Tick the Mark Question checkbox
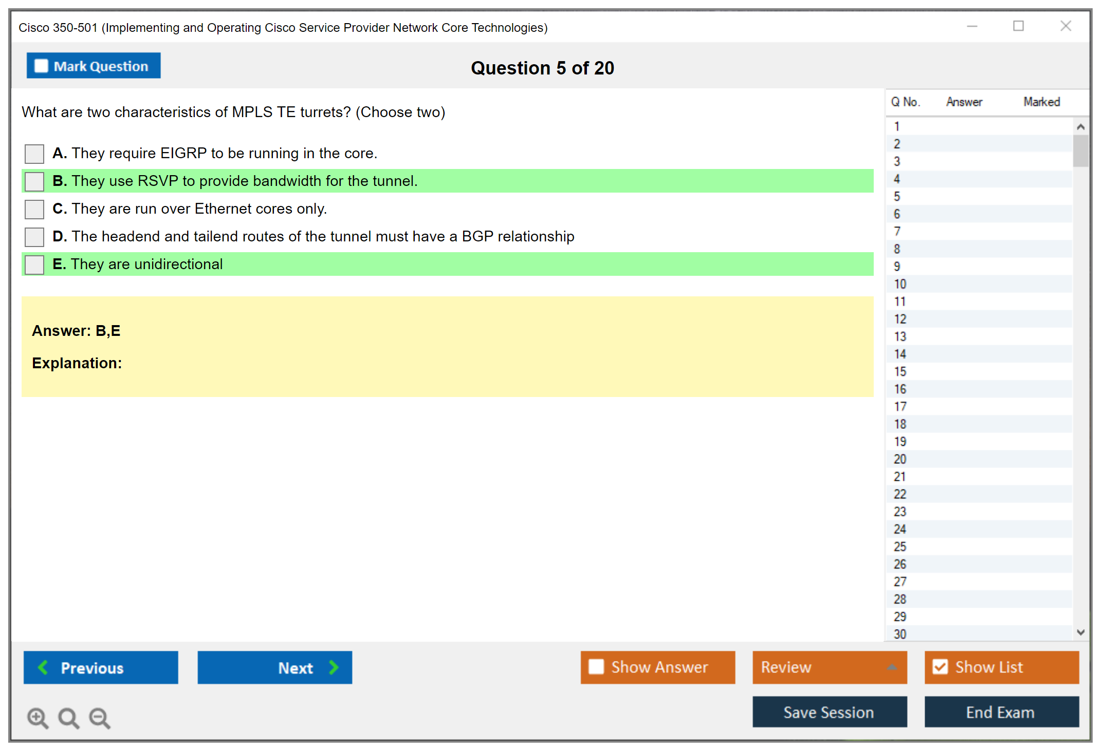The width and height of the screenshot is (1105, 755). coord(41,66)
